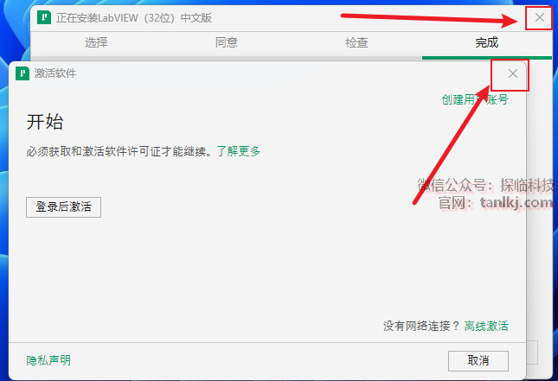Click the 没有网络连接？ text
Image resolution: width=558 pixels, height=381 pixels.
tap(421, 326)
